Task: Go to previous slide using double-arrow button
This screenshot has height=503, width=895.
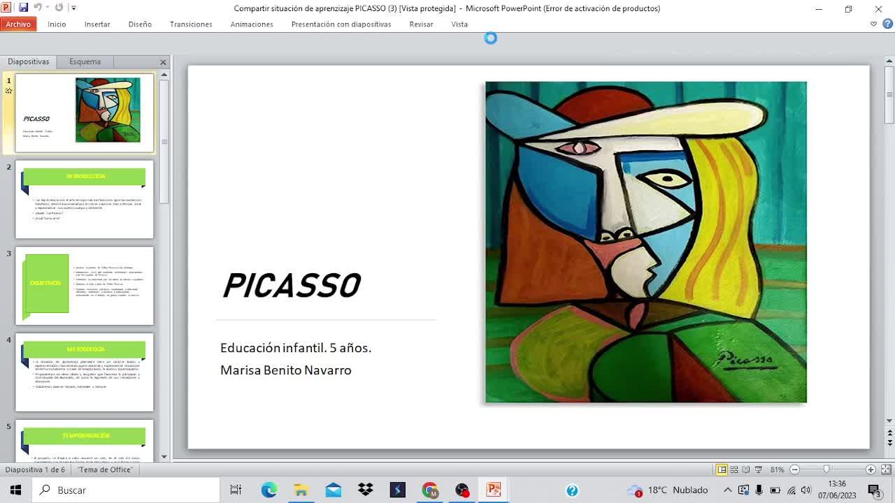Action: click(889, 433)
